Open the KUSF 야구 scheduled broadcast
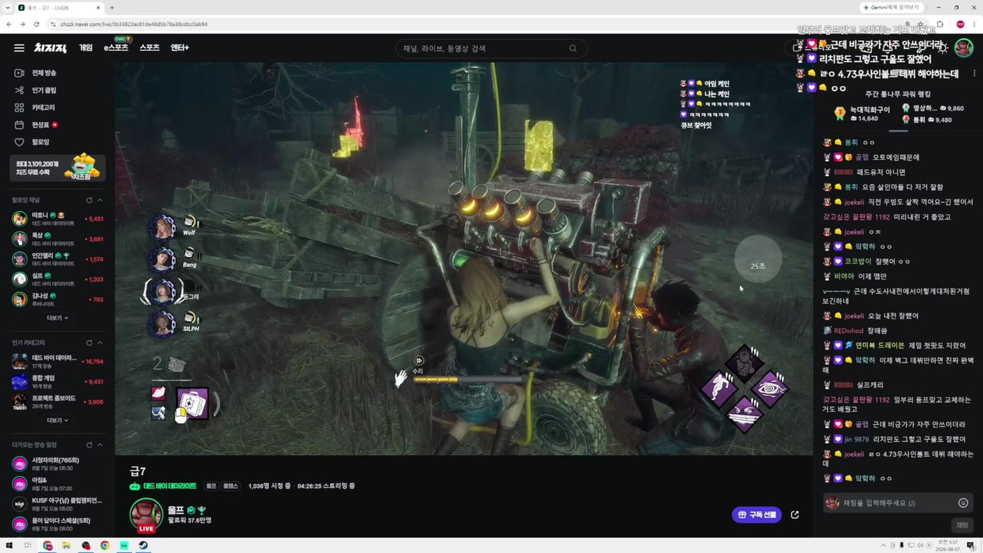 (57, 504)
